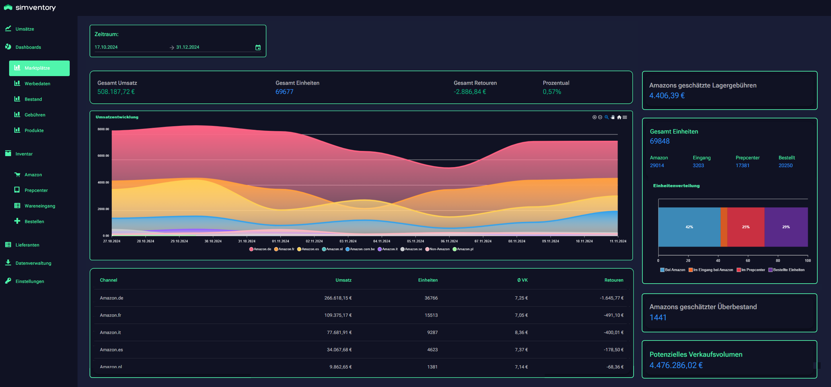Viewport: 831px width, 387px height.
Task: Click the start date field 17.10.2024
Action: (106, 47)
